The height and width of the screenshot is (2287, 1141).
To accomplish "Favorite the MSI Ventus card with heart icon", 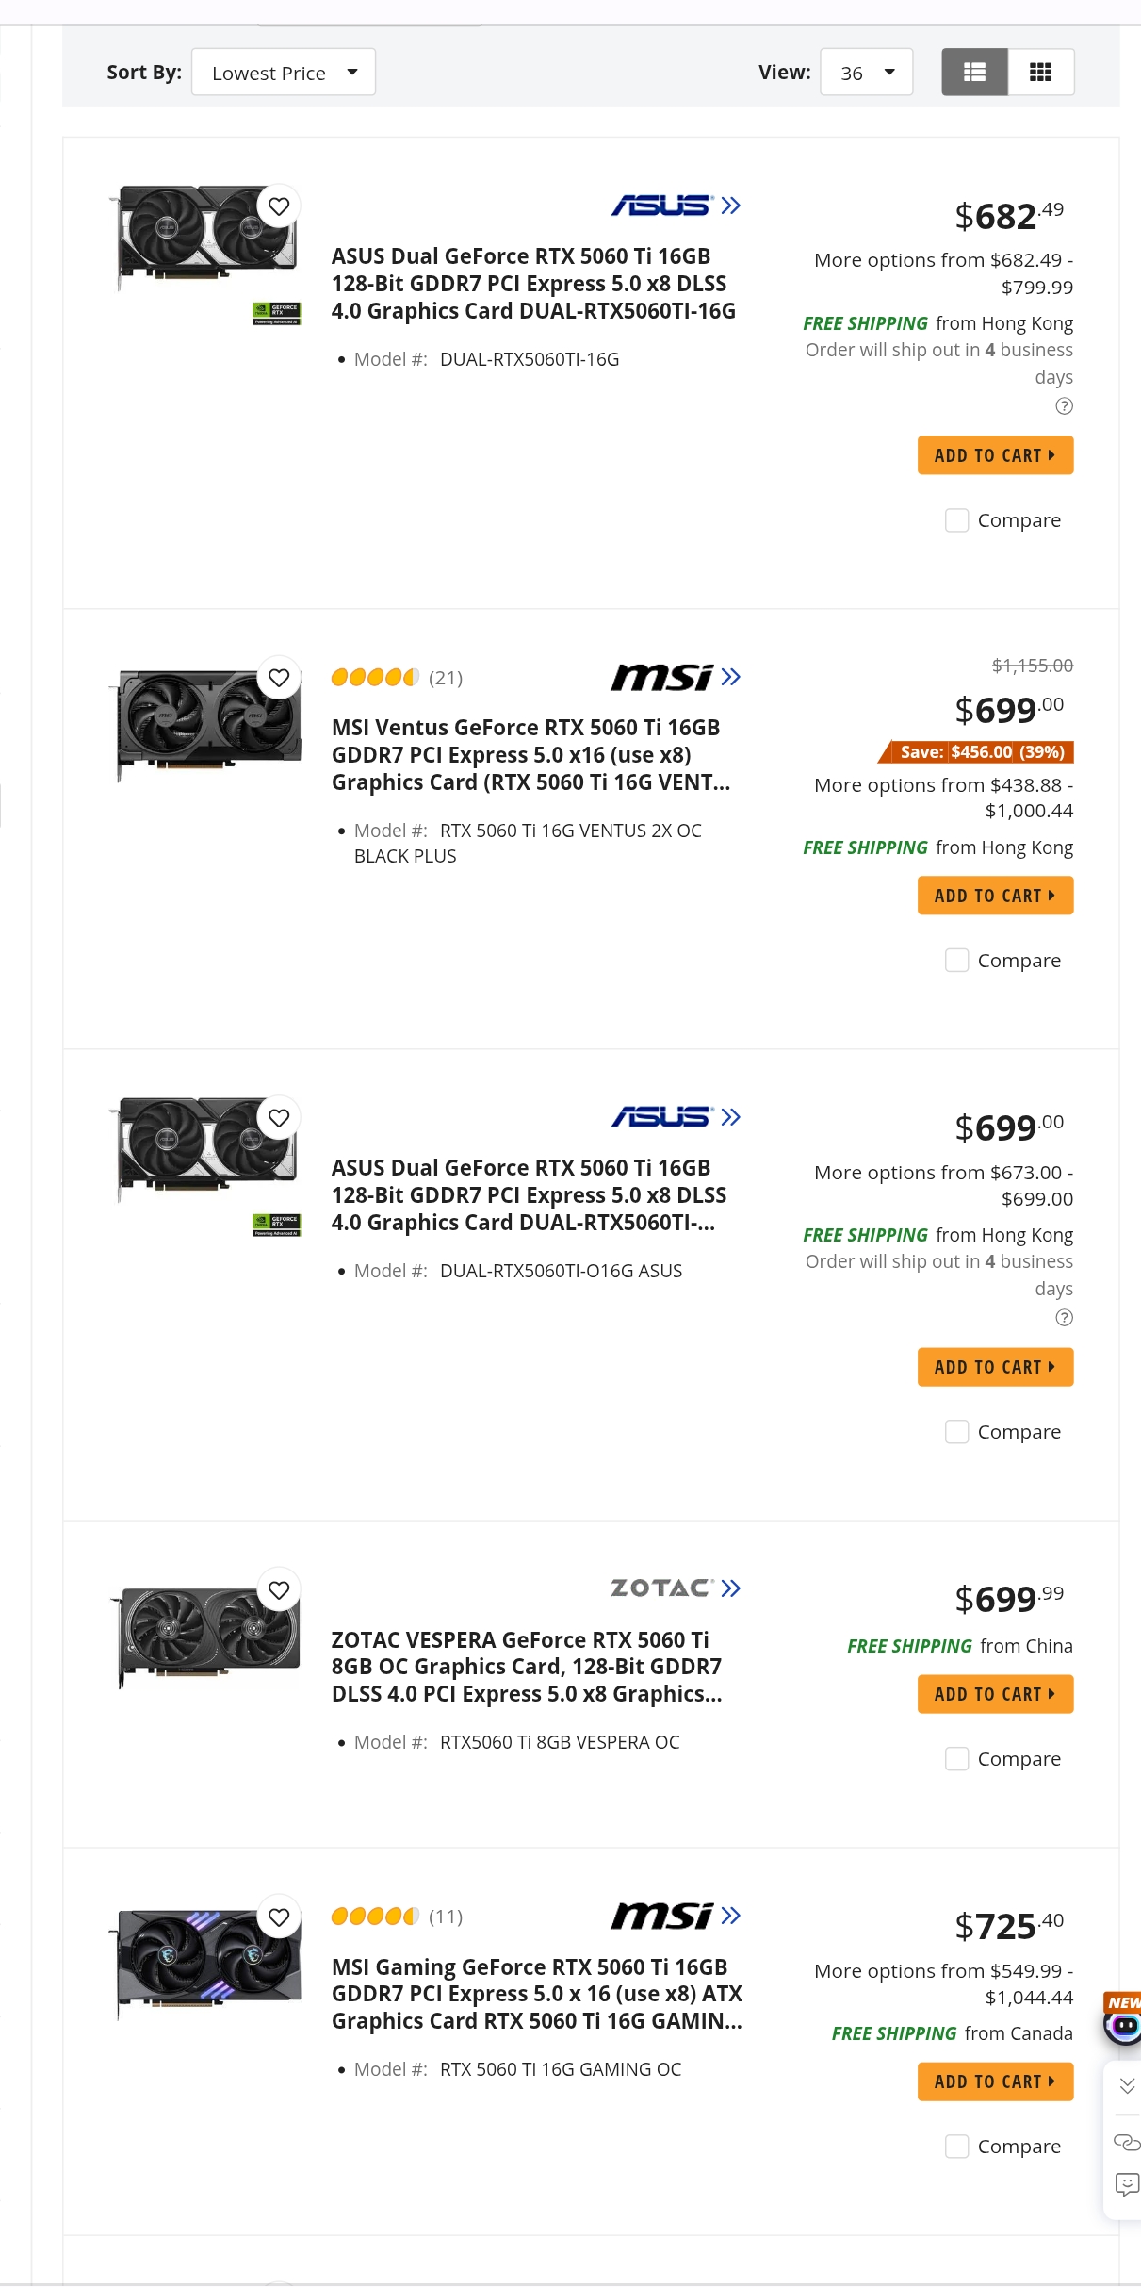I will pyautogui.click(x=279, y=678).
